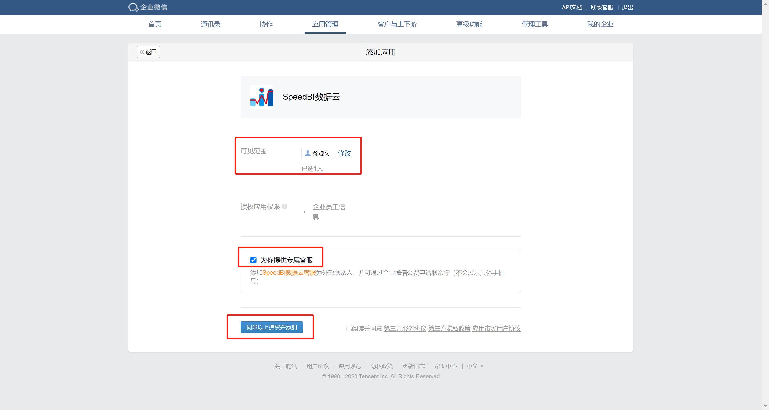769x410 pixels.
Task: Click 退出 to log out
Action: 627,7
